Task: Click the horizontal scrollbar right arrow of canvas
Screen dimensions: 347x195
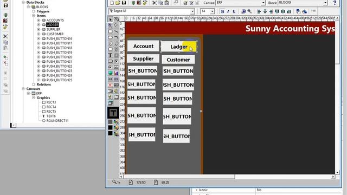Action: [x=332, y=177]
